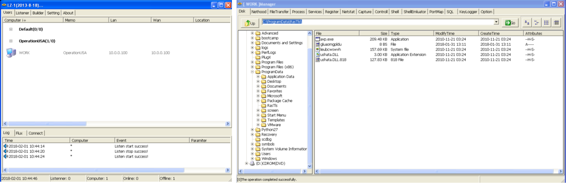Click the Up directory button
This screenshot has height=183, width=566.
(x=250, y=23)
